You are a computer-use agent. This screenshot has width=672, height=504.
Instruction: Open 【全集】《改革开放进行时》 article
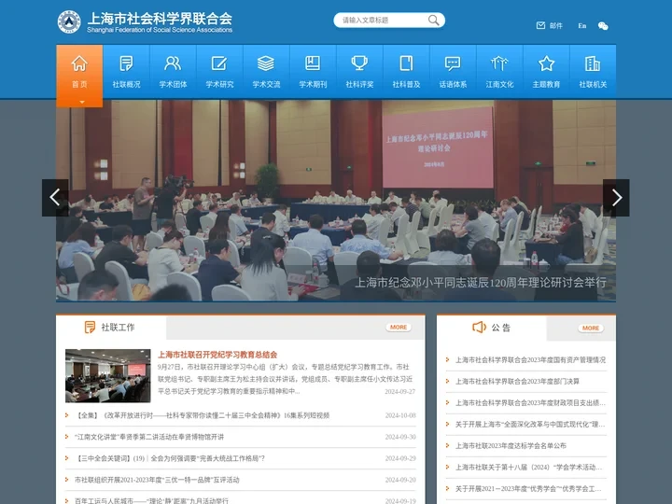202,415
